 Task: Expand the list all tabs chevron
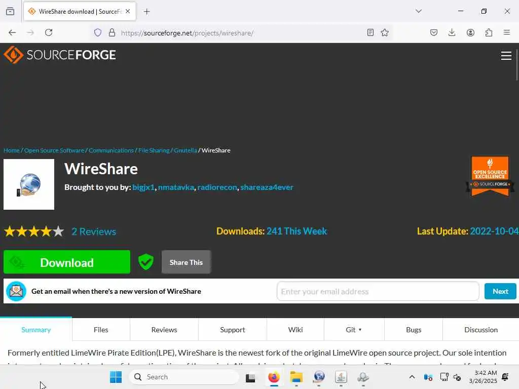click(x=419, y=11)
